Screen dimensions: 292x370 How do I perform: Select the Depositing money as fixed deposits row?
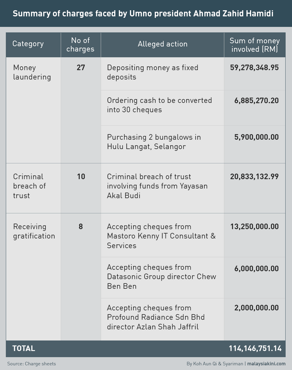(x=193, y=74)
